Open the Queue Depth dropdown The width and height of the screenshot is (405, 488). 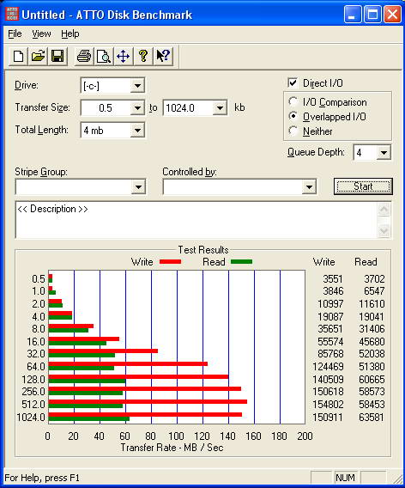point(384,153)
